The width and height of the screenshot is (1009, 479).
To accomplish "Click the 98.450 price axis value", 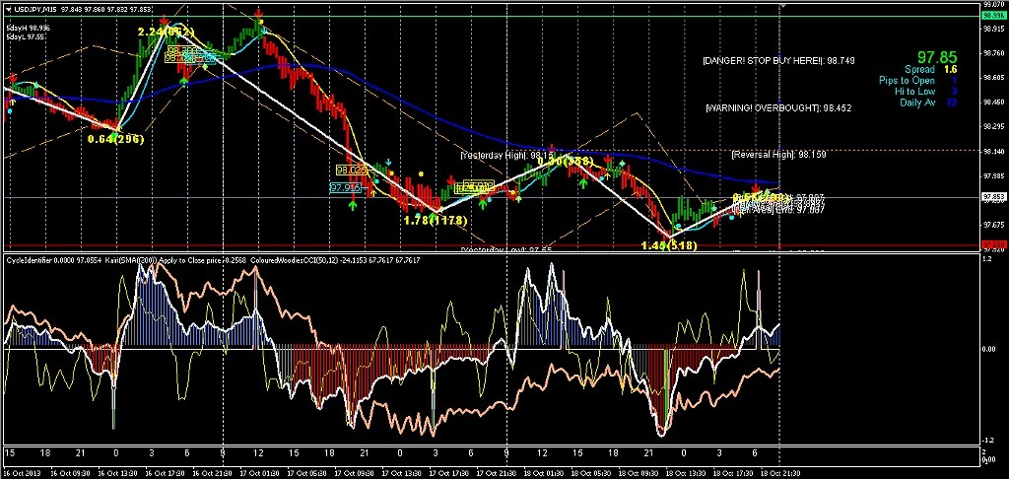I will [995, 103].
